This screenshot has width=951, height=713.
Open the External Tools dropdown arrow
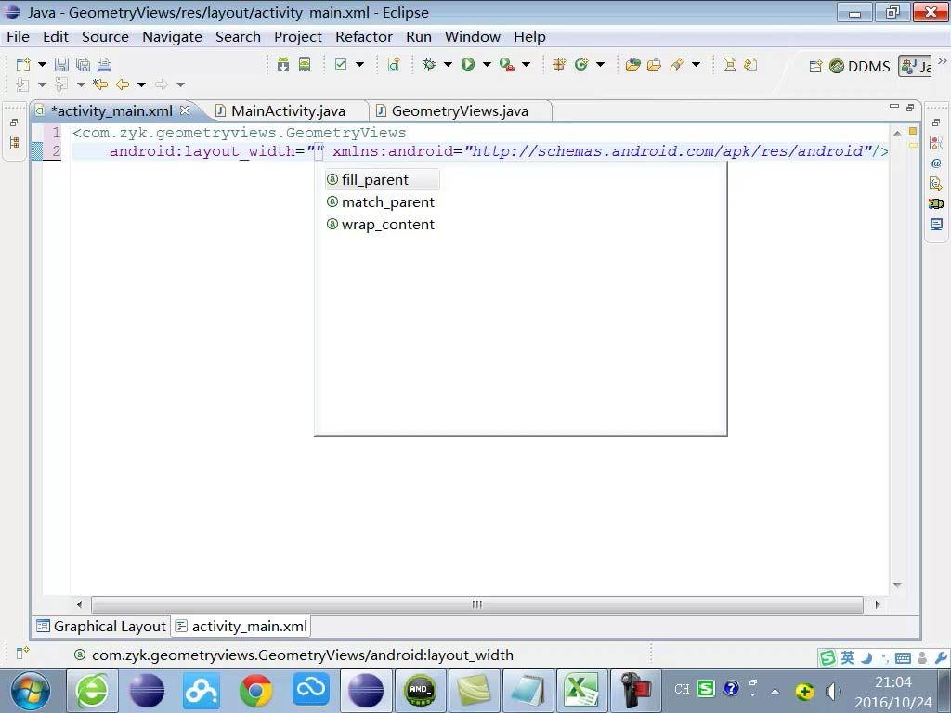click(x=526, y=64)
